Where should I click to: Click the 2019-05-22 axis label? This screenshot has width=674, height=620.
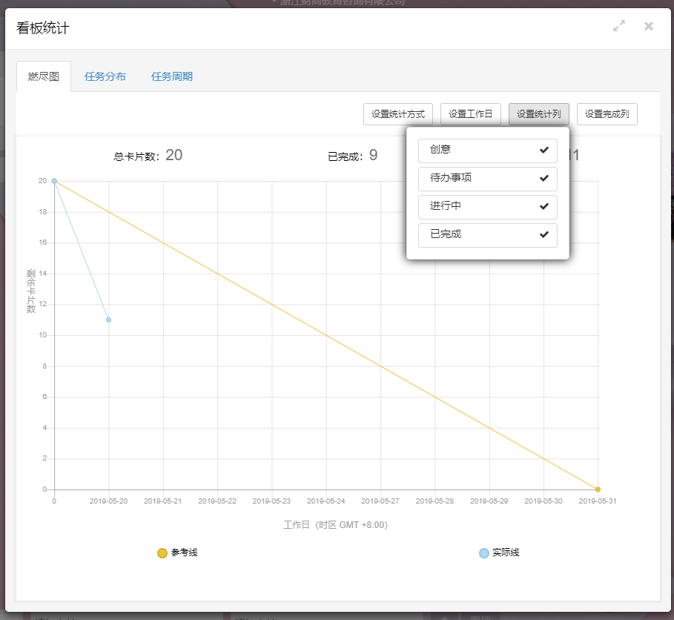217,501
